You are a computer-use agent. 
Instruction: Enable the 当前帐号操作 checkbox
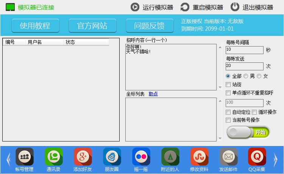click(x=228, y=120)
